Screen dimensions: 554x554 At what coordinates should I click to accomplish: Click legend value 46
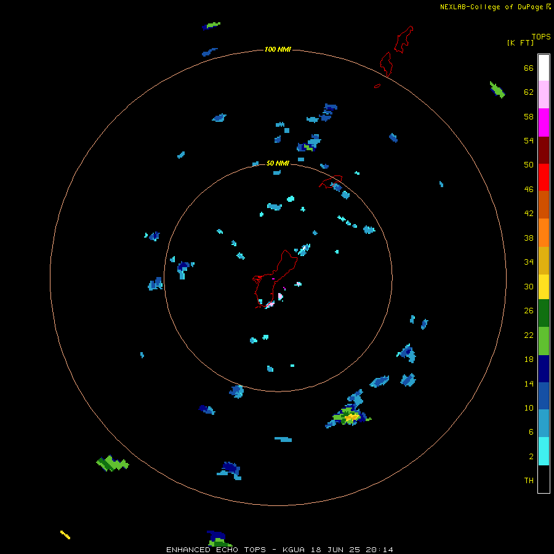click(529, 189)
